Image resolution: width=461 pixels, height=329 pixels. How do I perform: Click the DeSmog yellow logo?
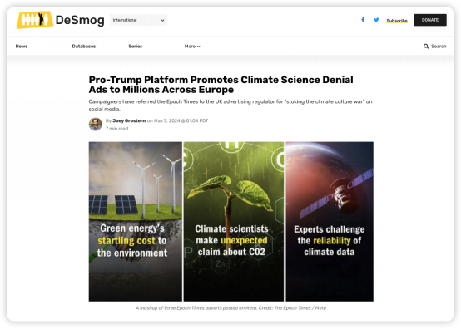[x=35, y=20]
